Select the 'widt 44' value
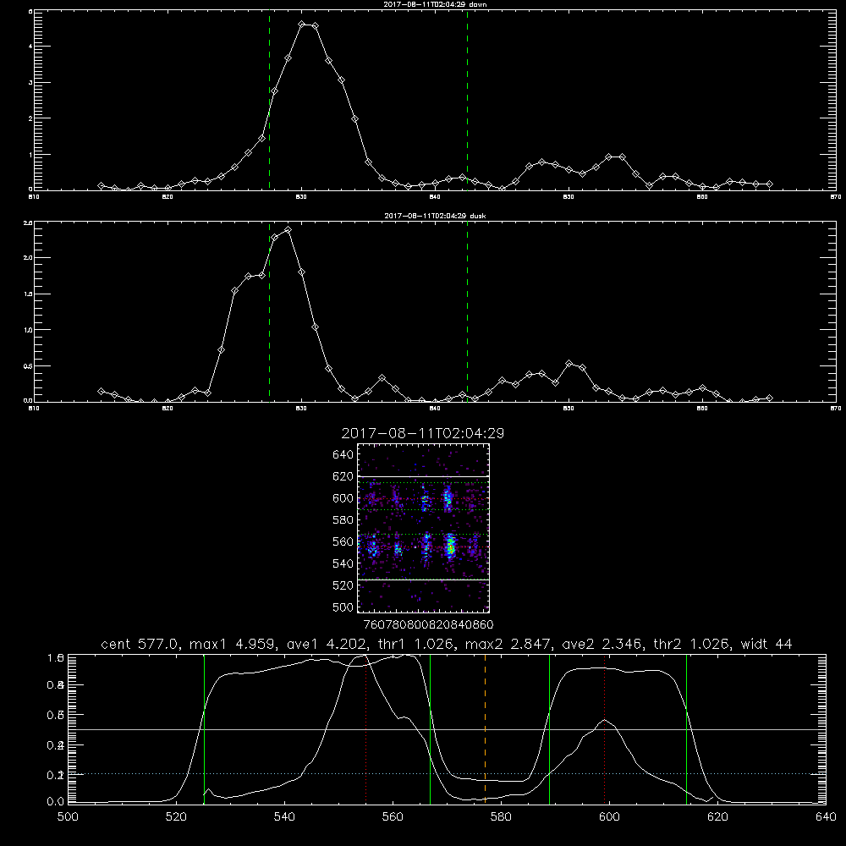The width and height of the screenshot is (846, 846). (x=766, y=644)
